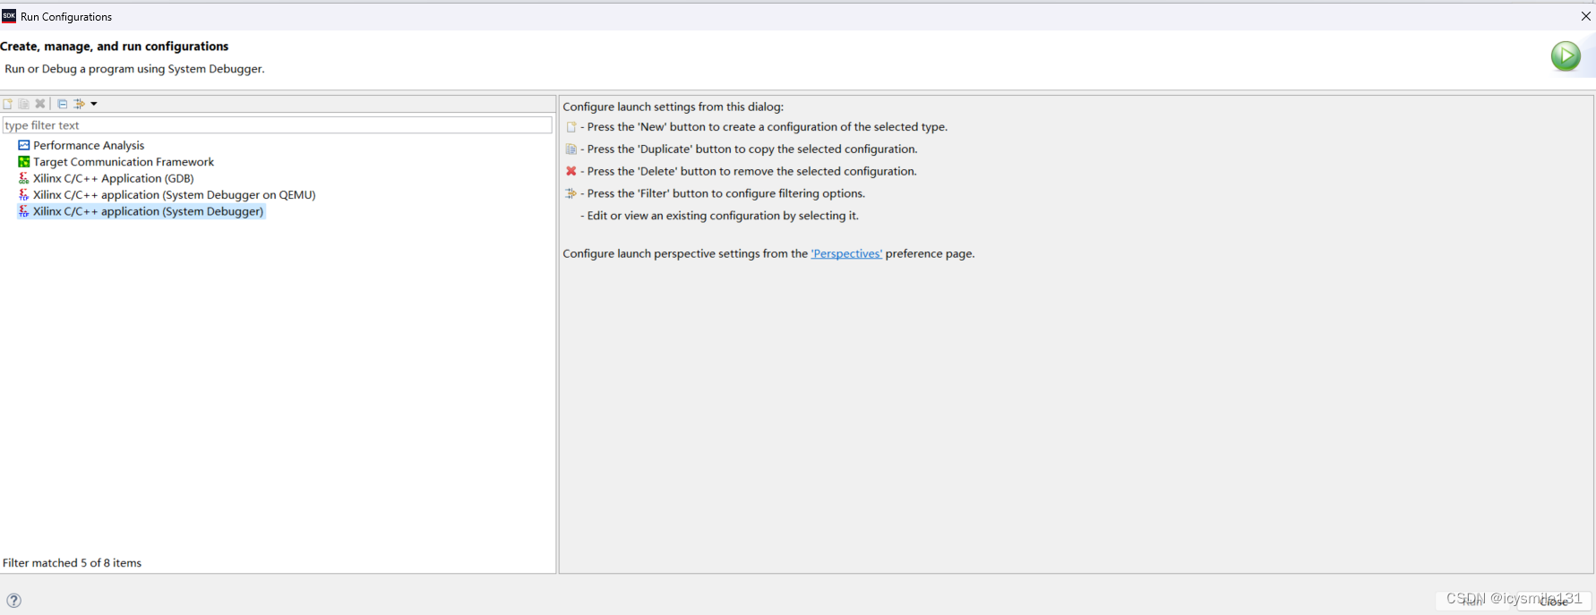Click icon of System Debugger on QEMU
Screen dimensions: 1596x615
pos(24,194)
